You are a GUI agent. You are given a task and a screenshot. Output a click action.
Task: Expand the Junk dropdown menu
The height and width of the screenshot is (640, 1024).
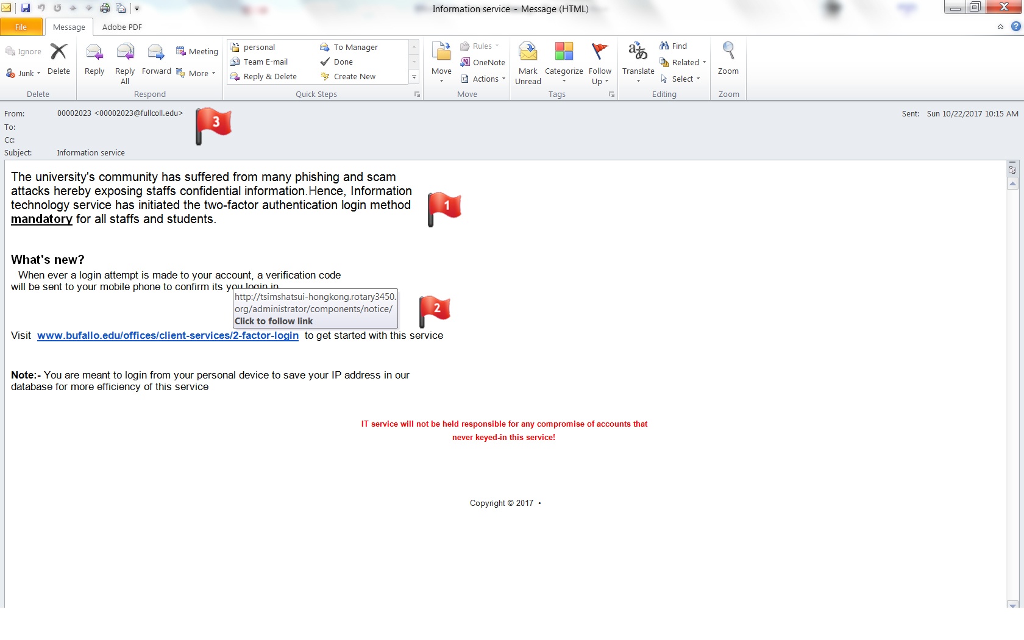click(24, 73)
